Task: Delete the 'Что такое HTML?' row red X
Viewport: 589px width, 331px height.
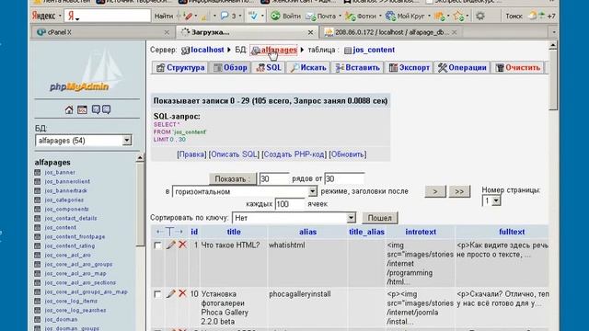Action: pyautogui.click(x=182, y=245)
